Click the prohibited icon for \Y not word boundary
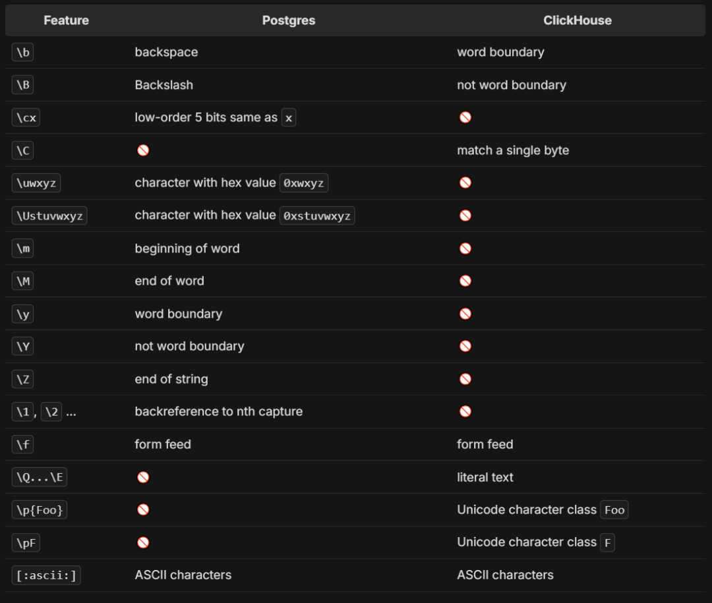The image size is (712, 603). [465, 346]
